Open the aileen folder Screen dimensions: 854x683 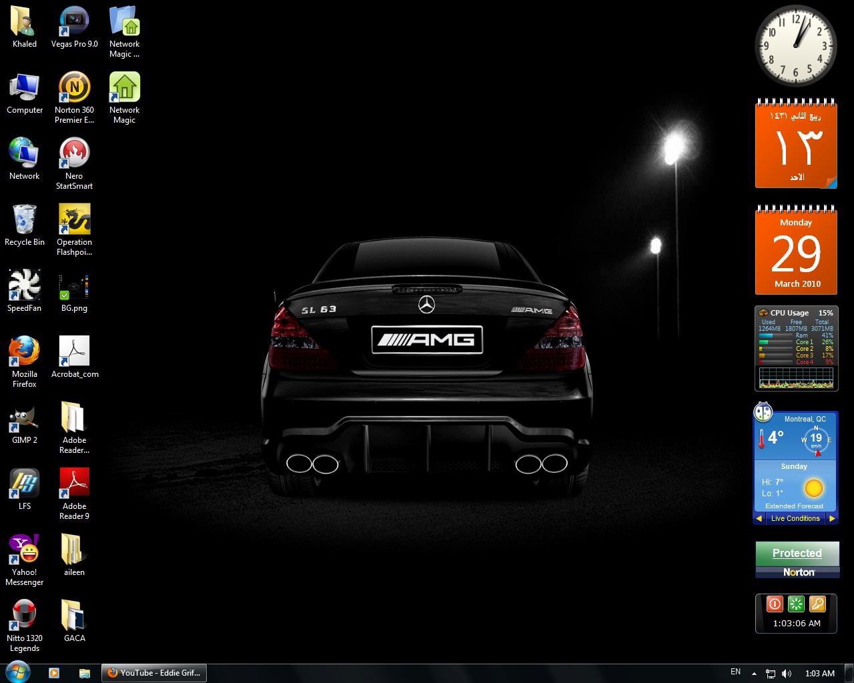pyautogui.click(x=75, y=556)
